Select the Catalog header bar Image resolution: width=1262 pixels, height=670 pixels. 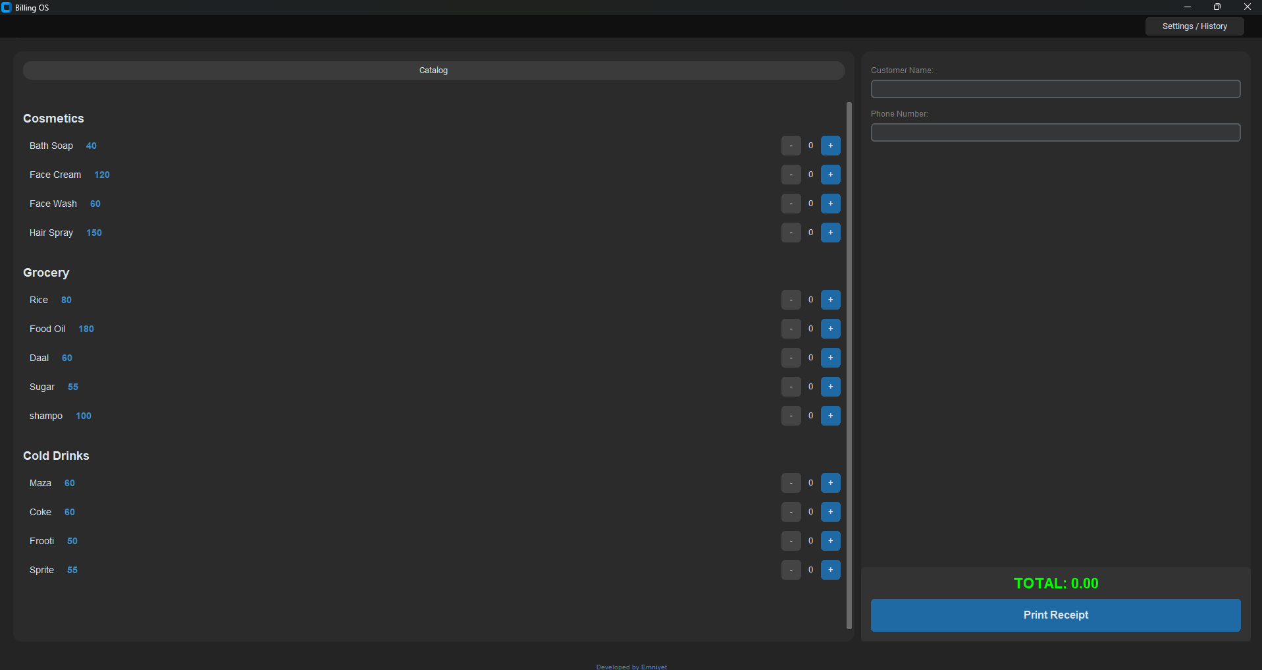tap(433, 70)
